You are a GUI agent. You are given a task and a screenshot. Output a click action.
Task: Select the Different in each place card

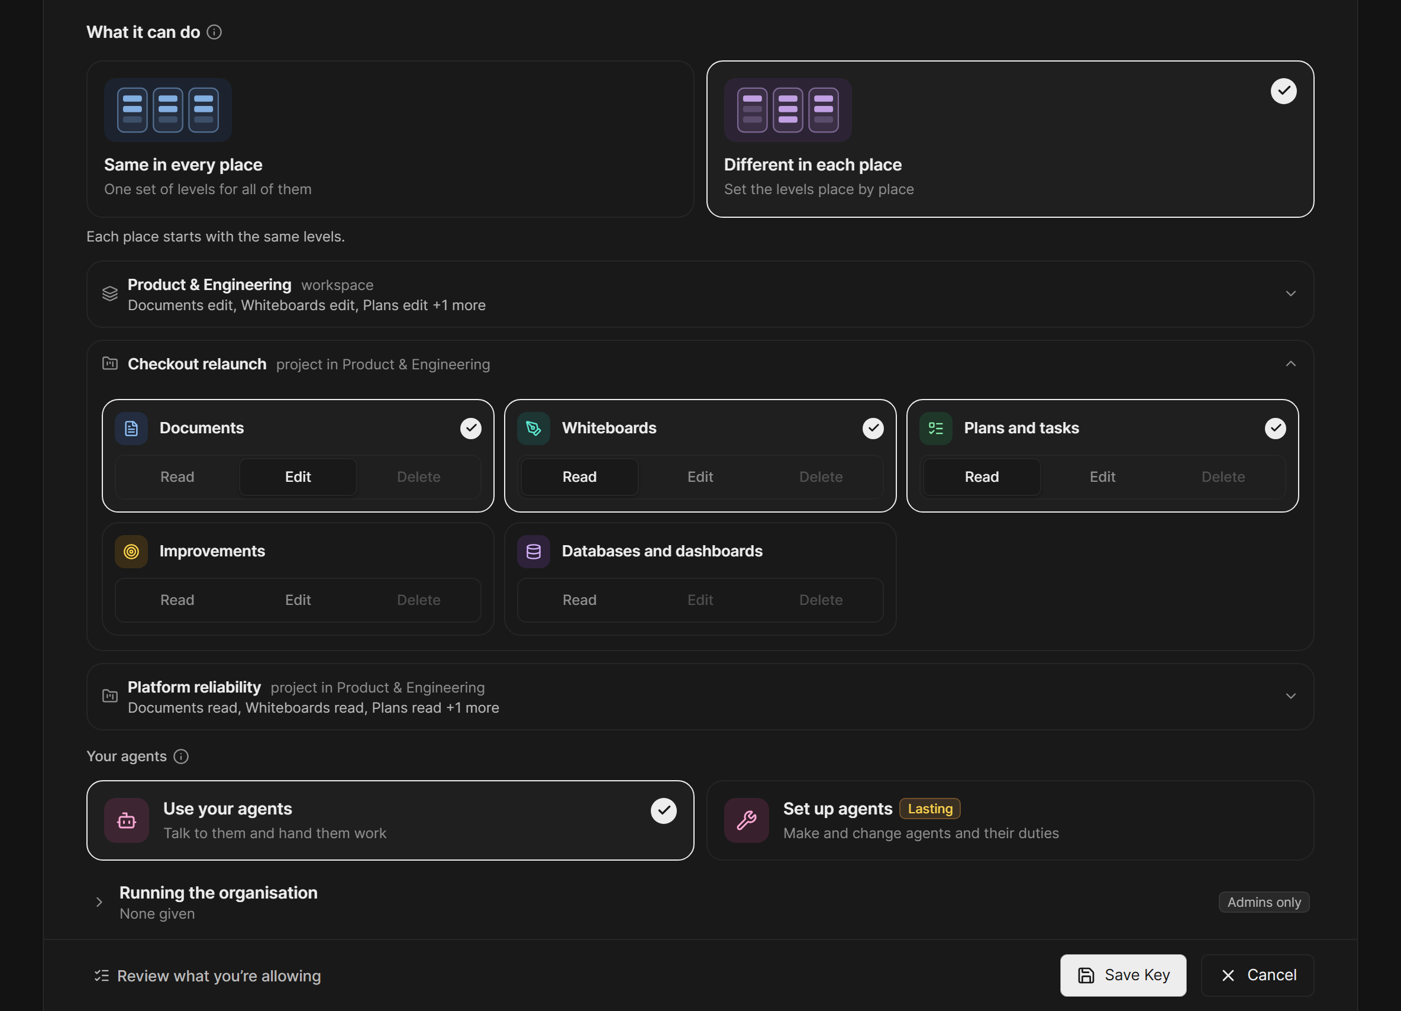coord(1010,139)
